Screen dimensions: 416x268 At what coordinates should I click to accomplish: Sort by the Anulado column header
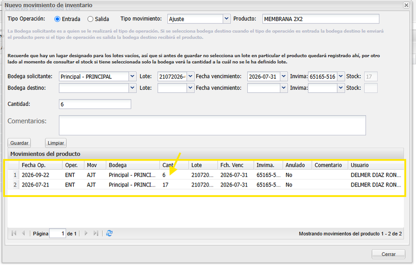(x=298, y=165)
